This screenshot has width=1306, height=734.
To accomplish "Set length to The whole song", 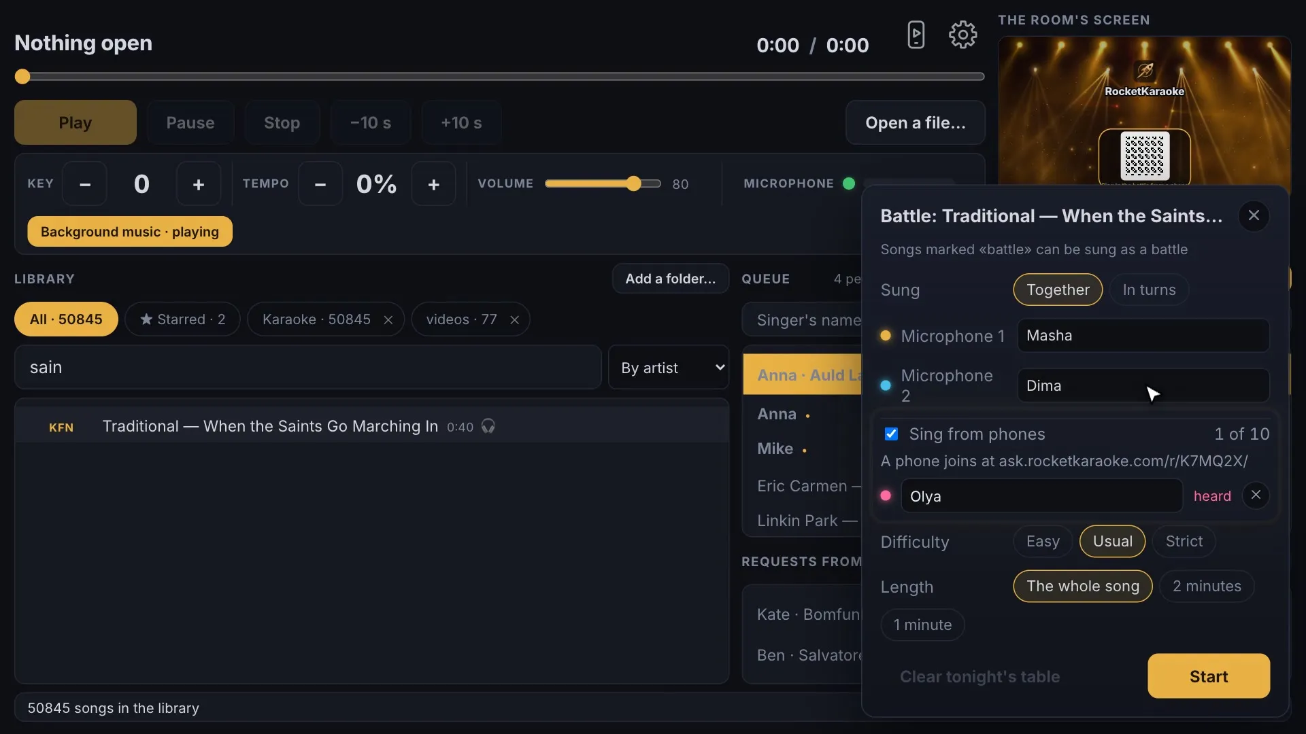I will (1083, 587).
